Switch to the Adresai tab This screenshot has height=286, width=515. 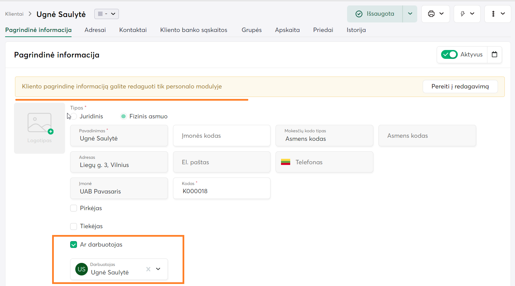point(95,30)
